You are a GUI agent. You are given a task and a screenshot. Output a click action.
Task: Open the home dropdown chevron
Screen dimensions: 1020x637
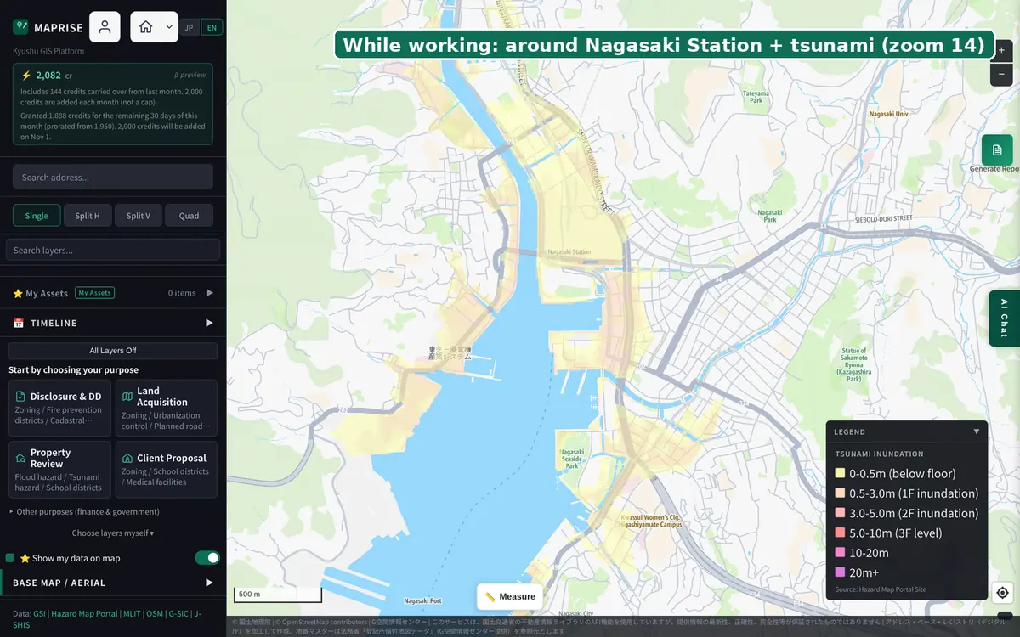click(169, 27)
